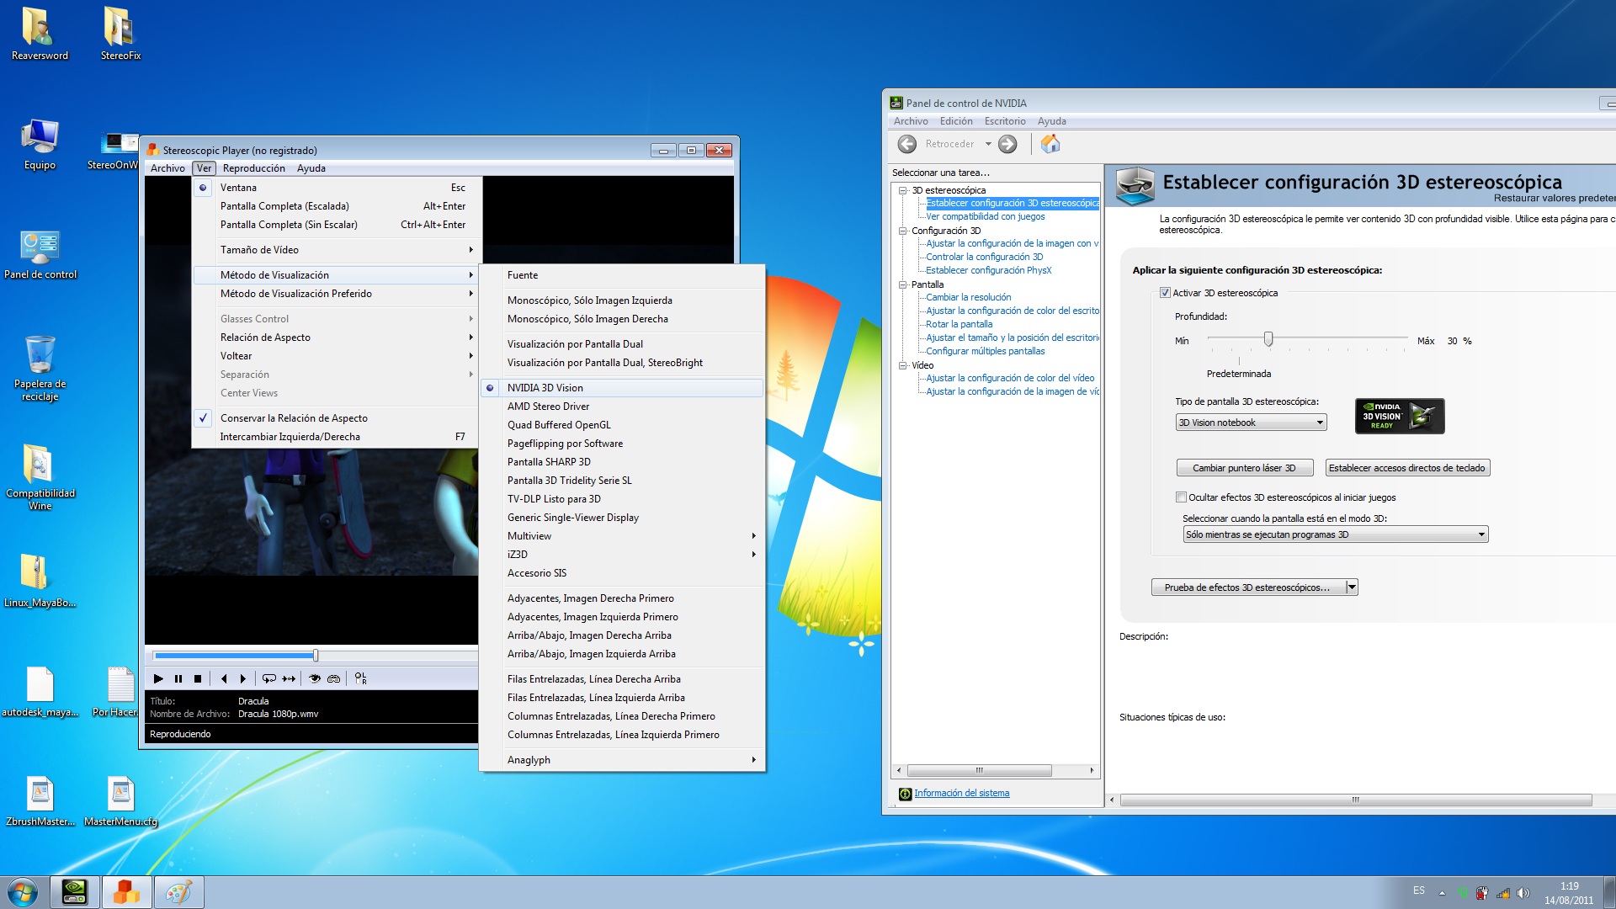Collapse the Configuración 3D tree node

click(x=902, y=231)
